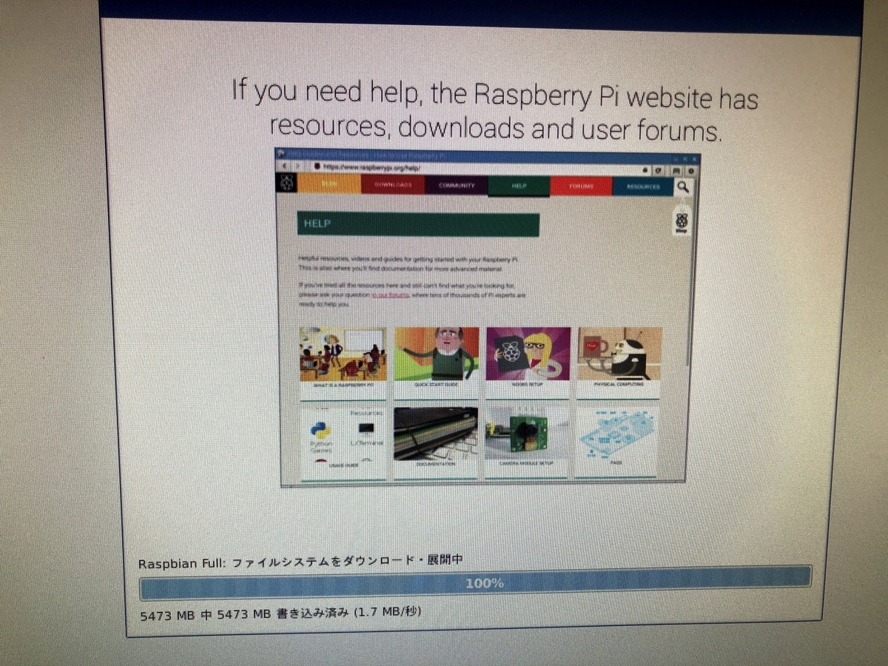Click the rightmost browser toolbar icon after the URL
The width and height of the screenshot is (888, 666).
(691, 171)
